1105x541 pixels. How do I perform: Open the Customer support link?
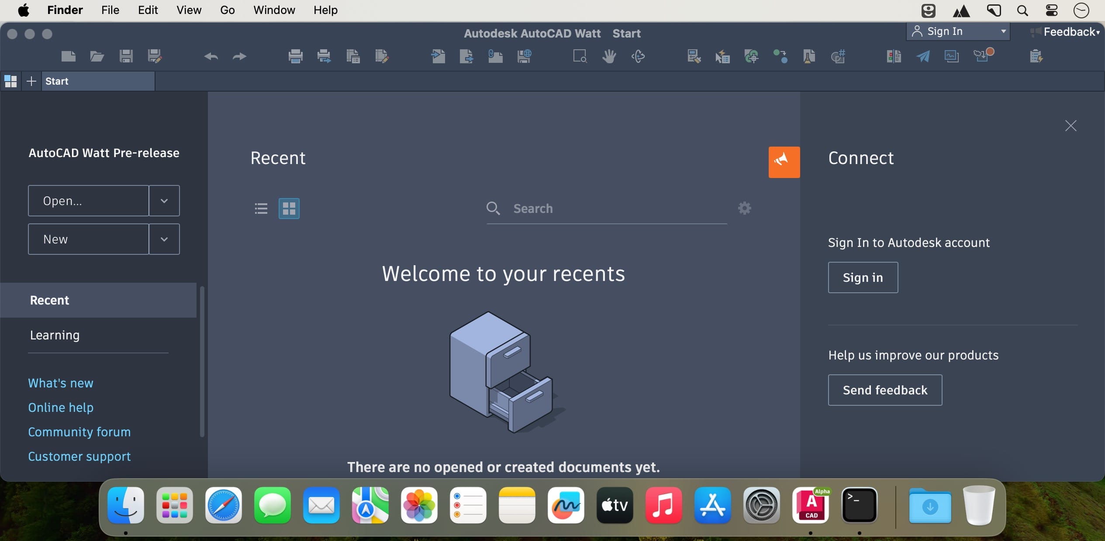[79, 456]
